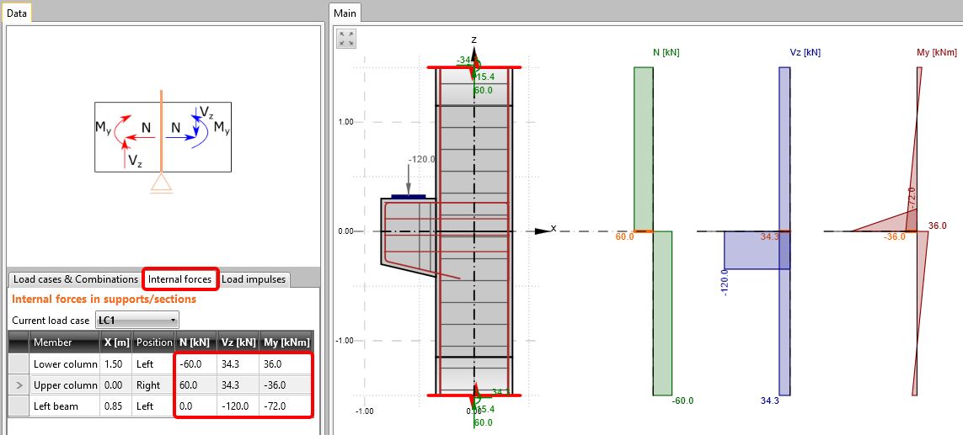
Task: Click the X [m] value 0.85 cell
Action: [115, 406]
